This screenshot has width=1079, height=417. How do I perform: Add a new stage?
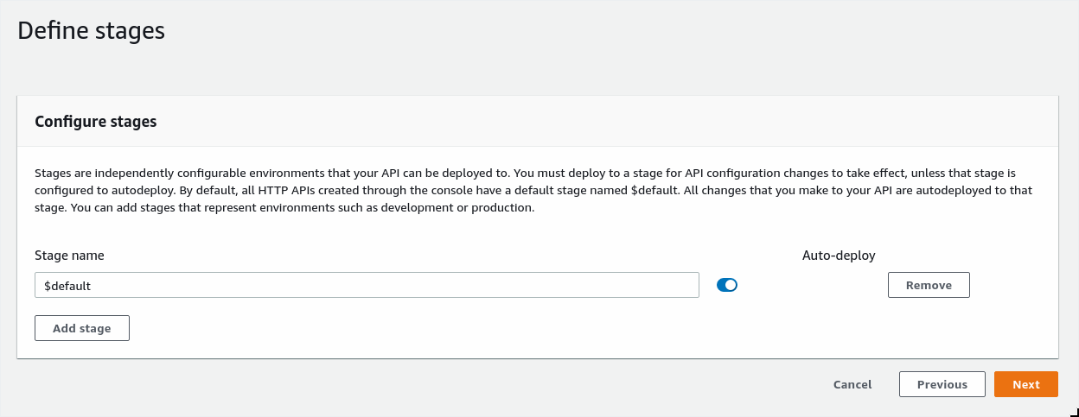[82, 328]
